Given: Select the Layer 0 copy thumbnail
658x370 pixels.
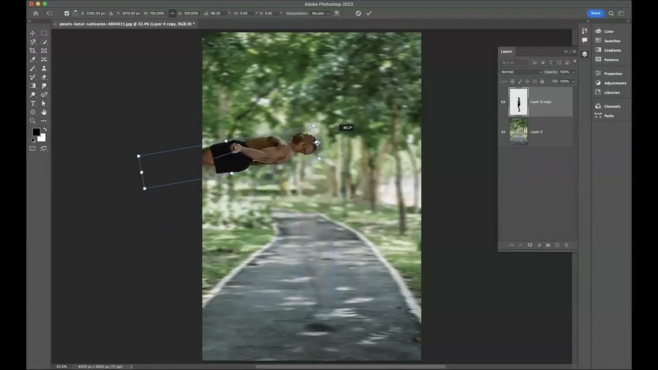Looking at the screenshot, I should pyautogui.click(x=518, y=102).
